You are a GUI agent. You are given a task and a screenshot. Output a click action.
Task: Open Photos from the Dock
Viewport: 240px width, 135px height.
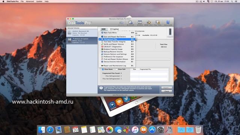coord(109,130)
